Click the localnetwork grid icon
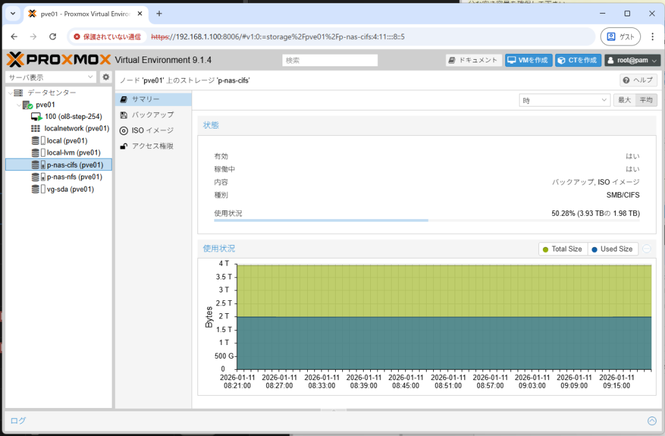The image size is (665, 436). 36,128
